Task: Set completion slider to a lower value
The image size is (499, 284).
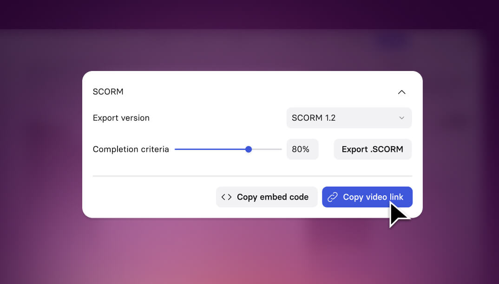Action: click(x=209, y=149)
